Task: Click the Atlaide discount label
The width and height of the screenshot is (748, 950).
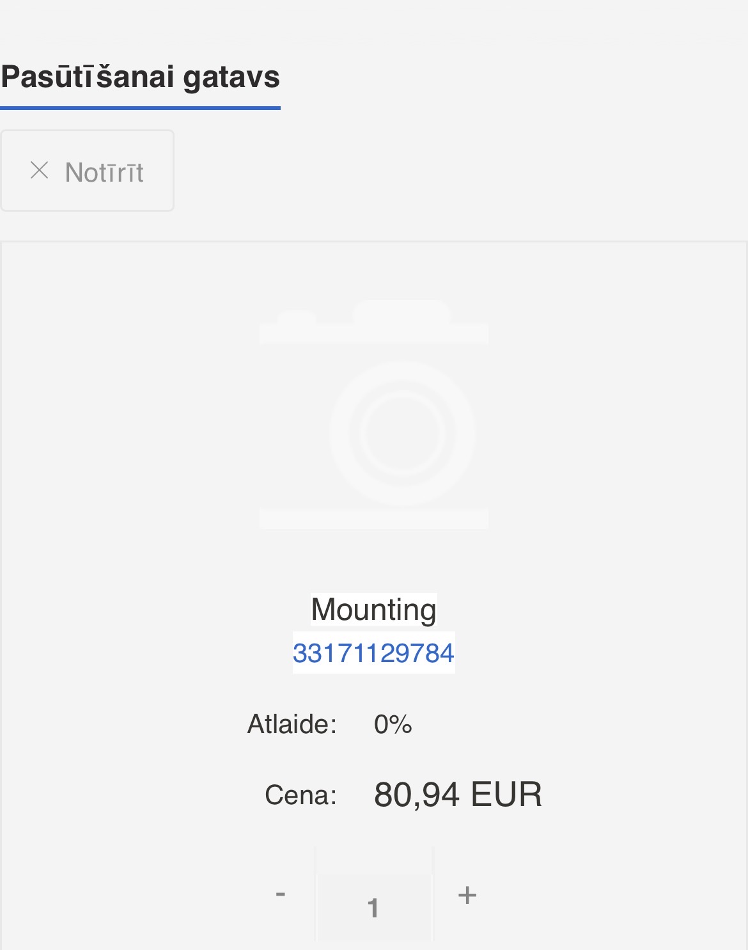Action: [x=292, y=724]
